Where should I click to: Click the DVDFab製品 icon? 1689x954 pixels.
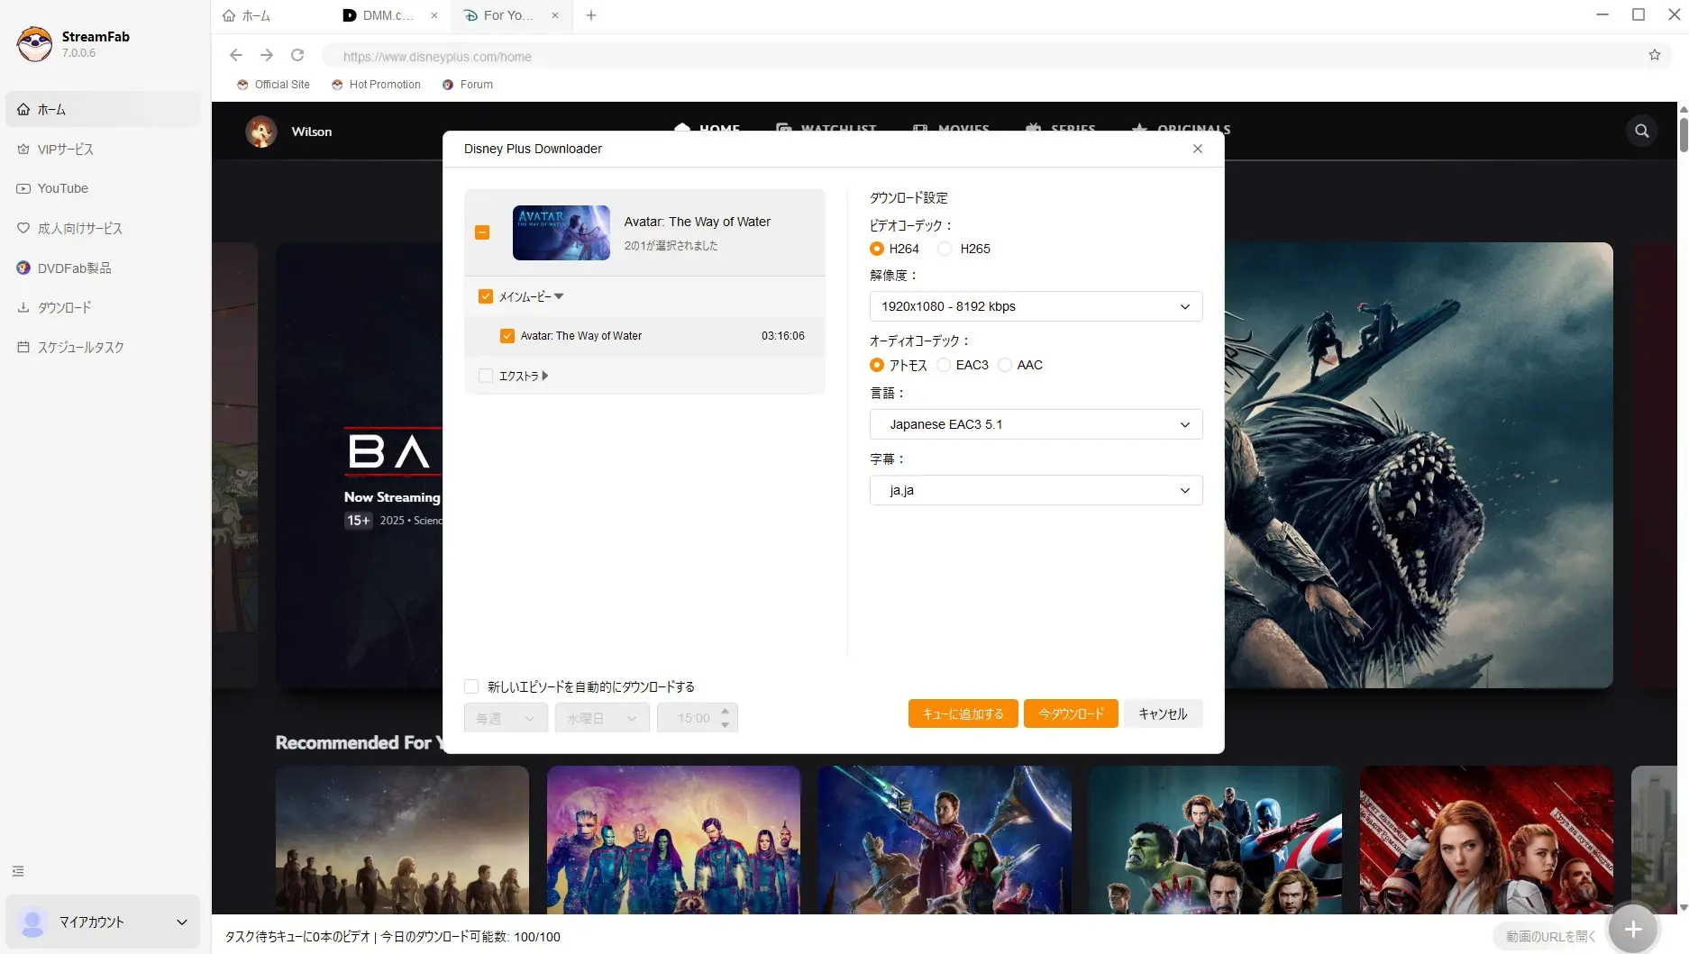[x=23, y=268]
